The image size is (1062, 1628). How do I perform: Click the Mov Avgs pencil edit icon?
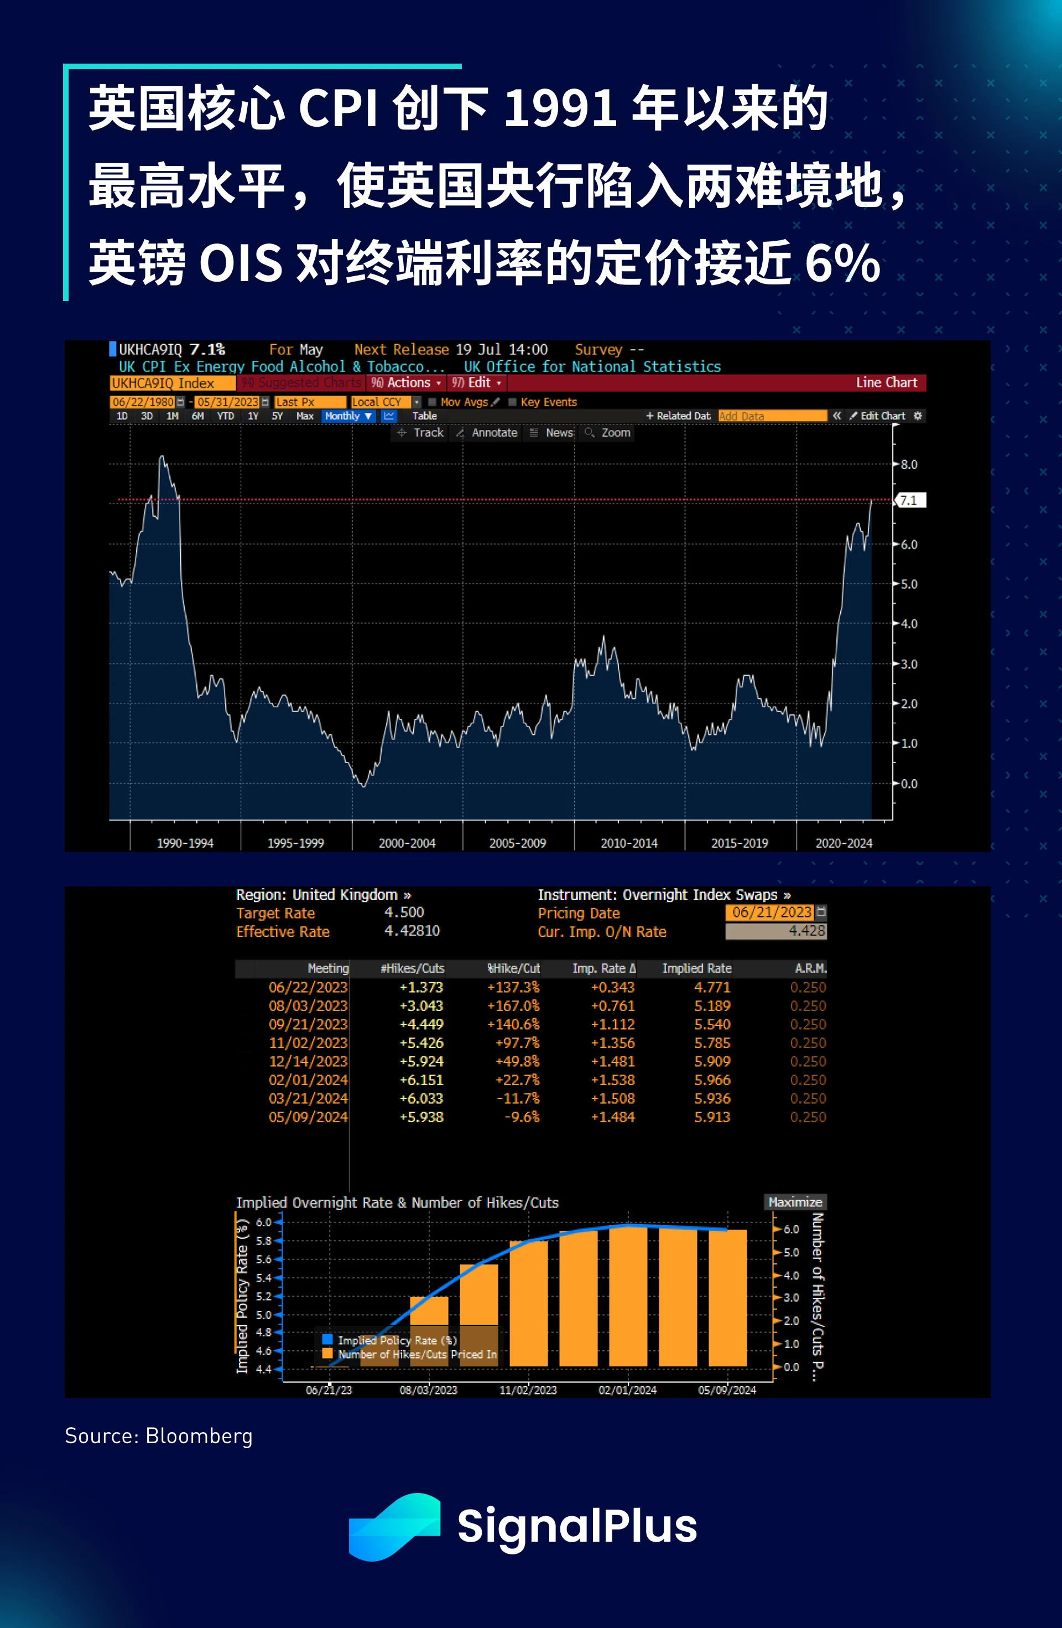click(x=496, y=402)
